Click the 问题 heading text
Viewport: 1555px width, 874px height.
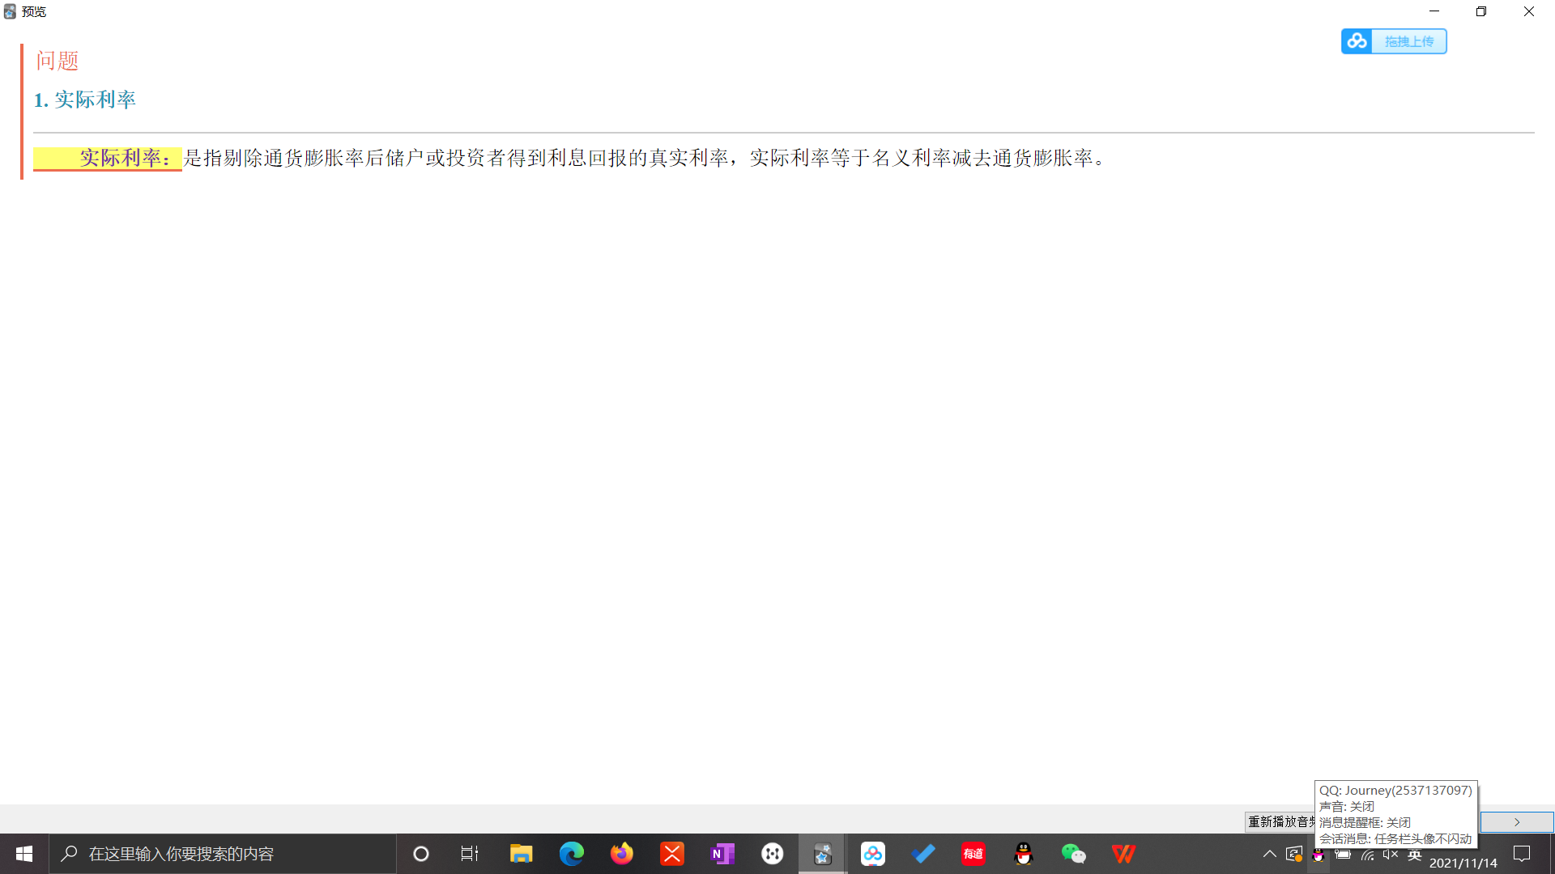58,61
